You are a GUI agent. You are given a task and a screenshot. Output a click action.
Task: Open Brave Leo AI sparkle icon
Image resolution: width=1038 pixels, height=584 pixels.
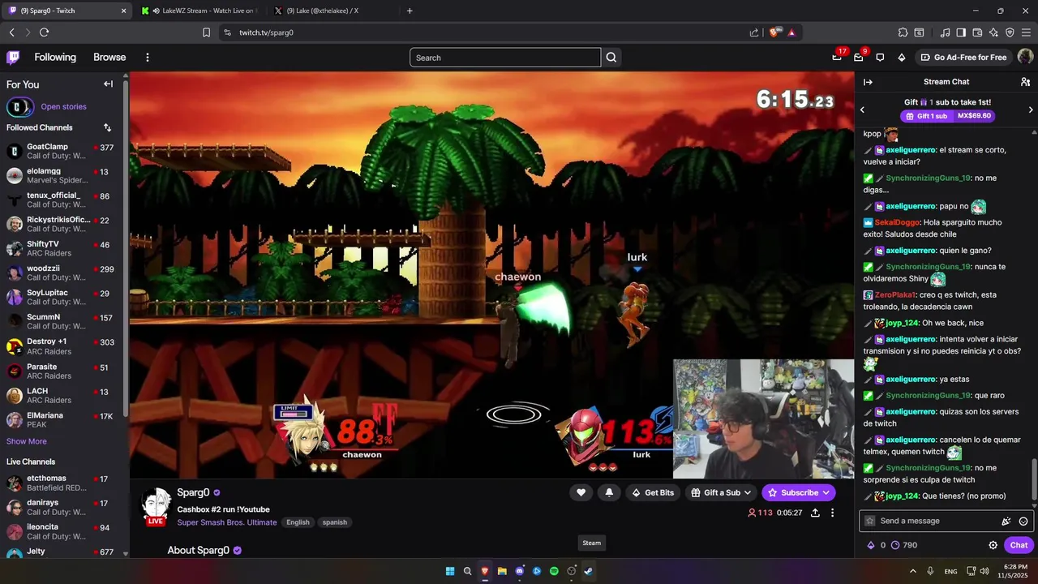(993, 32)
